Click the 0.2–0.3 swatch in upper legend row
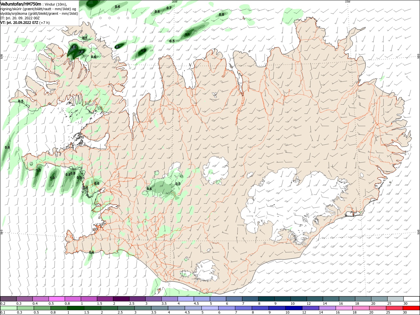The image size is (420, 315). pos(8,299)
